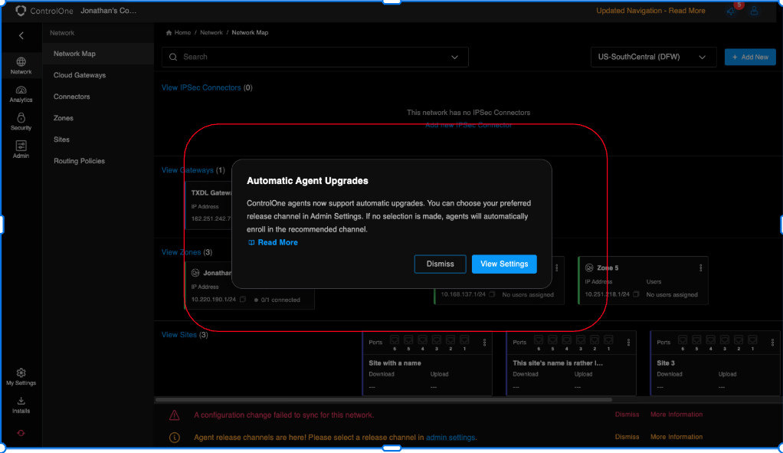This screenshot has height=453, width=783.
Task: Click View Settings in the dialog
Action: [x=504, y=264]
